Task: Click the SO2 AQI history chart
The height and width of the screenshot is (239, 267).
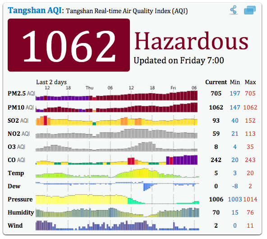Action: (x=117, y=120)
